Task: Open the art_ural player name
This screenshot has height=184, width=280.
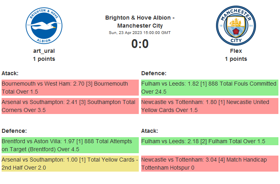Action: [x=44, y=51]
